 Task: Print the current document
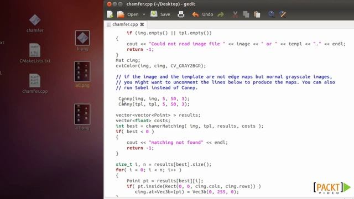(x=181, y=14)
